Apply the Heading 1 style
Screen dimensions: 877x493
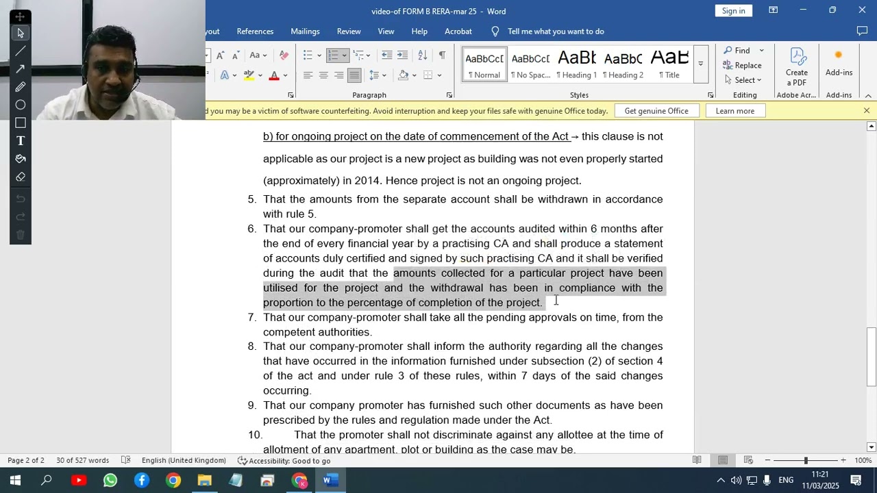[x=577, y=64]
